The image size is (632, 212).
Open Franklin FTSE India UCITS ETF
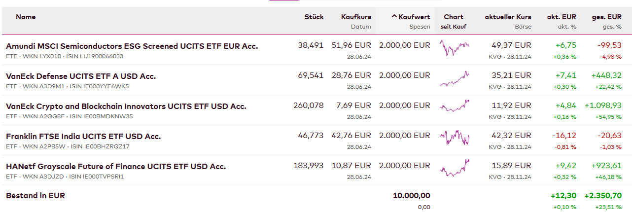click(83, 136)
